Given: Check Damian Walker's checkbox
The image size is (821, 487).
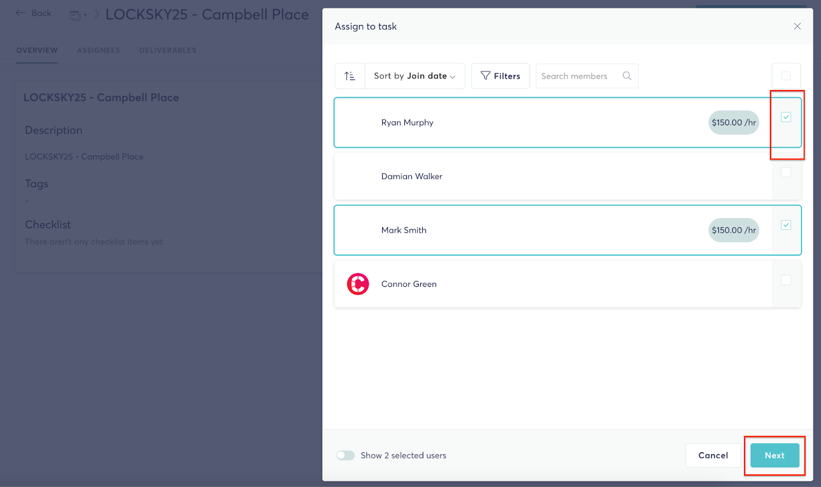Looking at the screenshot, I should pyautogui.click(x=786, y=172).
